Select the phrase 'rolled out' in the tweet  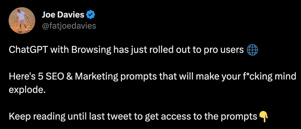159,50
